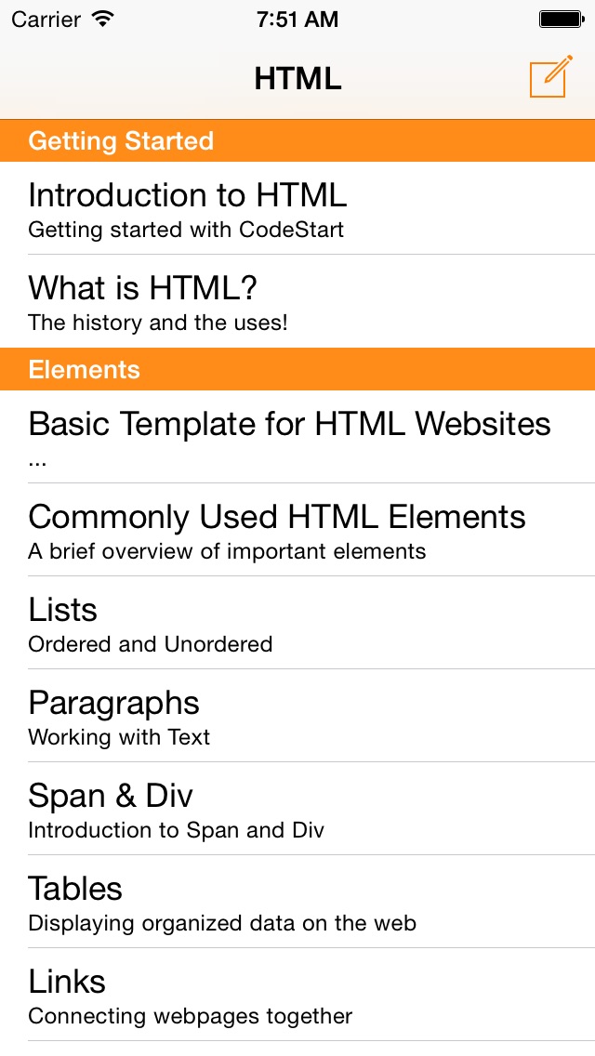Tap the "Getting started with CodeStart" subtitle
This screenshot has width=595, height=1056.
click(x=186, y=230)
